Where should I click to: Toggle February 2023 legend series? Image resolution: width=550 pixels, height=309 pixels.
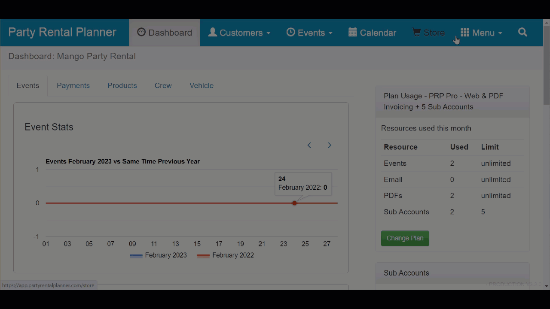[x=158, y=255]
